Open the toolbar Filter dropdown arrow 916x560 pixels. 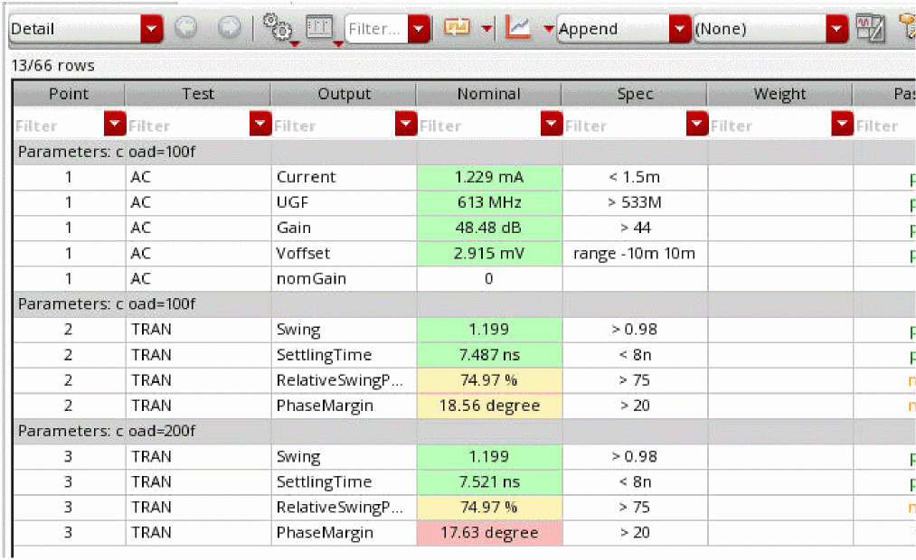point(419,29)
